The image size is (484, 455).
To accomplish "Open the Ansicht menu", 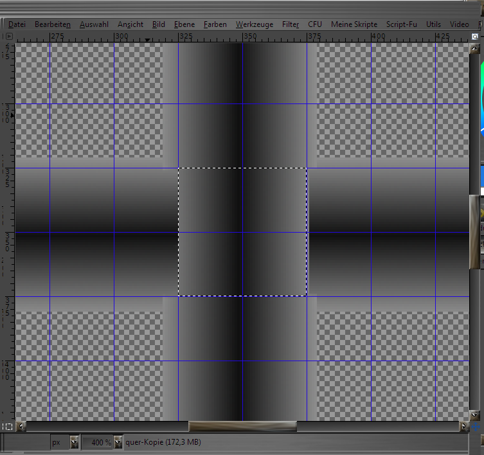I will pos(130,24).
